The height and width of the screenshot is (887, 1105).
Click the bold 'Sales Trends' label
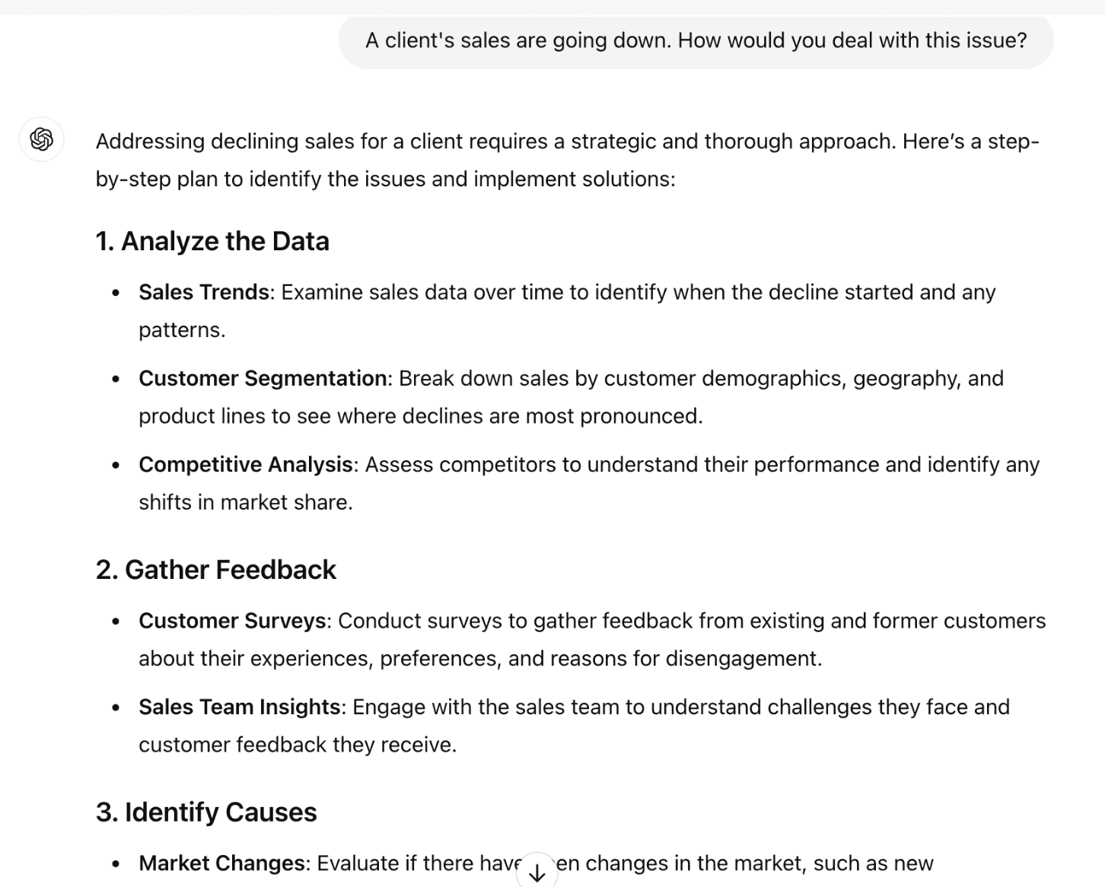pyautogui.click(x=204, y=292)
